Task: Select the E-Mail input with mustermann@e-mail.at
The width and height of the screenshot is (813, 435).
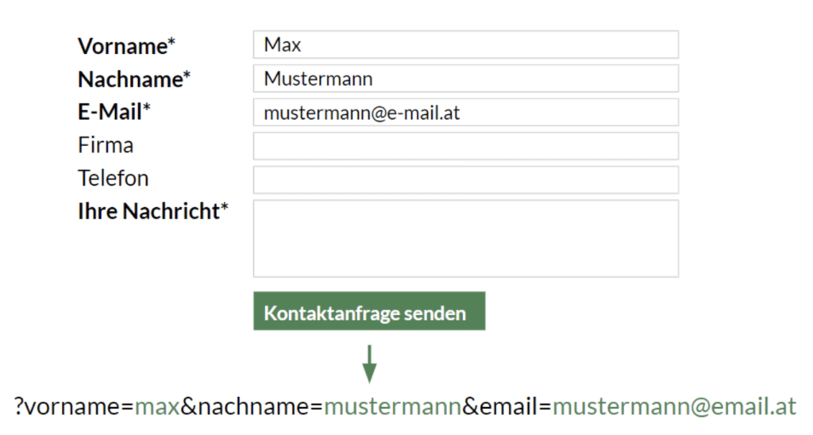Action: (465, 113)
